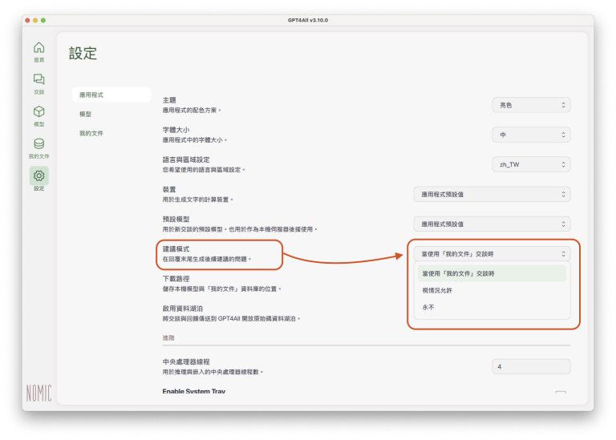616x440 pixels.
Task: Open the 字體大小 font size dropdown
Action: click(530, 135)
